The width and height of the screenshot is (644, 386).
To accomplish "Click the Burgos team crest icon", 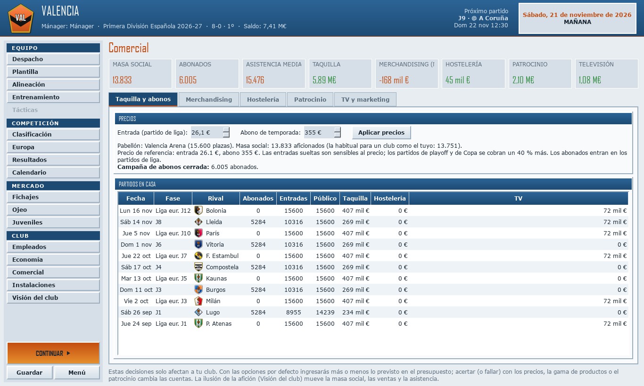I will tap(198, 290).
